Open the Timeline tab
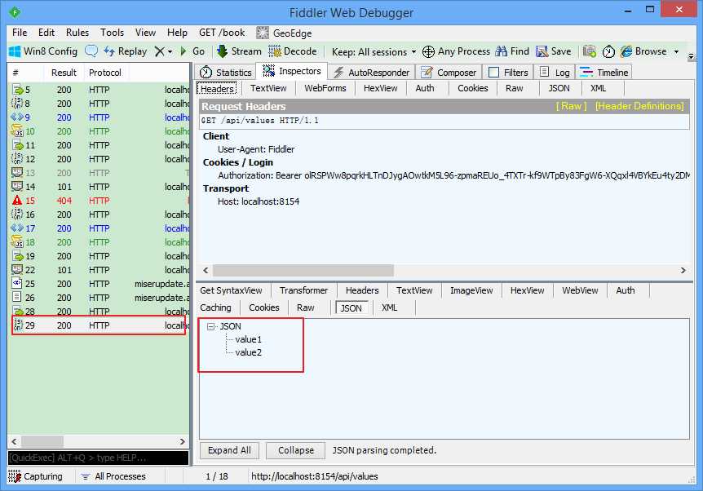 point(604,73)
